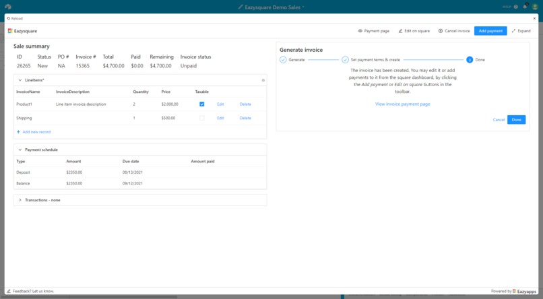Click the Amount paid column header
The image size is (543, 299).
tap(203, 161)
